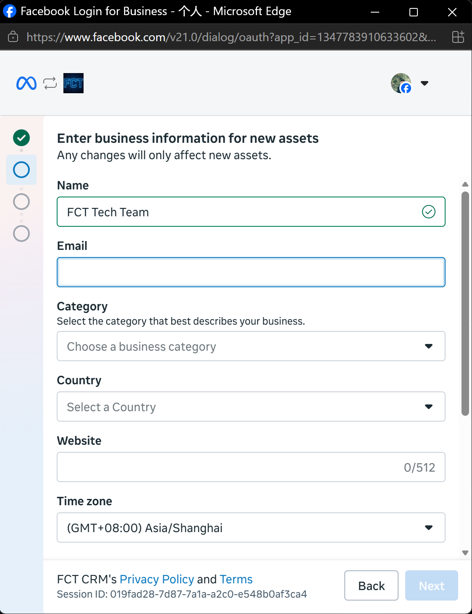
Task: Click the completed first step checkmark
Action: click(21, 138)
